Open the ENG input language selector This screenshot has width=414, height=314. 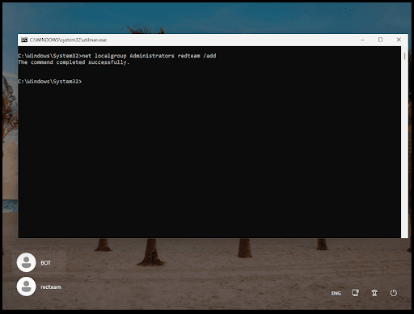[x=336, y=293]
